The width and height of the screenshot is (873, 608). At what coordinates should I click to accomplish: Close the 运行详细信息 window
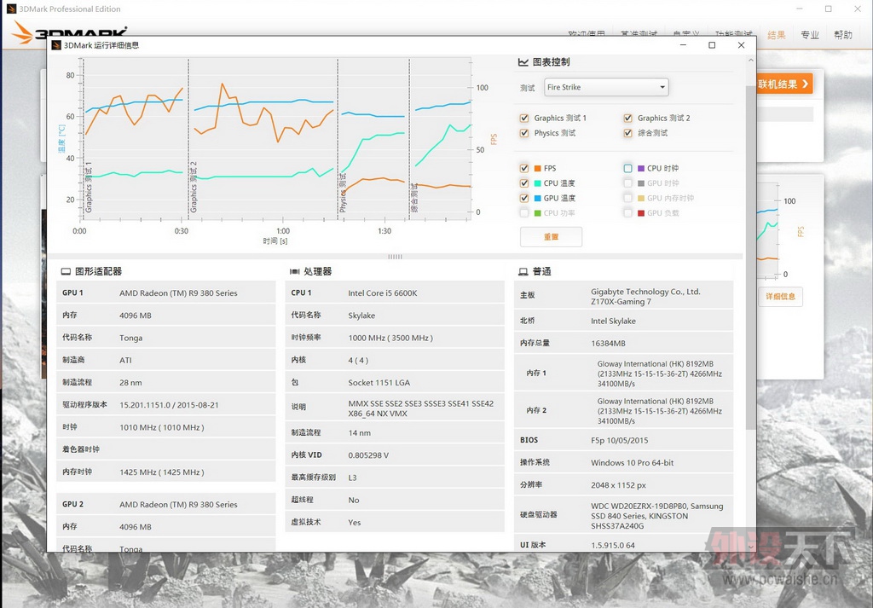pyautogui.click(x=741, y=45)
